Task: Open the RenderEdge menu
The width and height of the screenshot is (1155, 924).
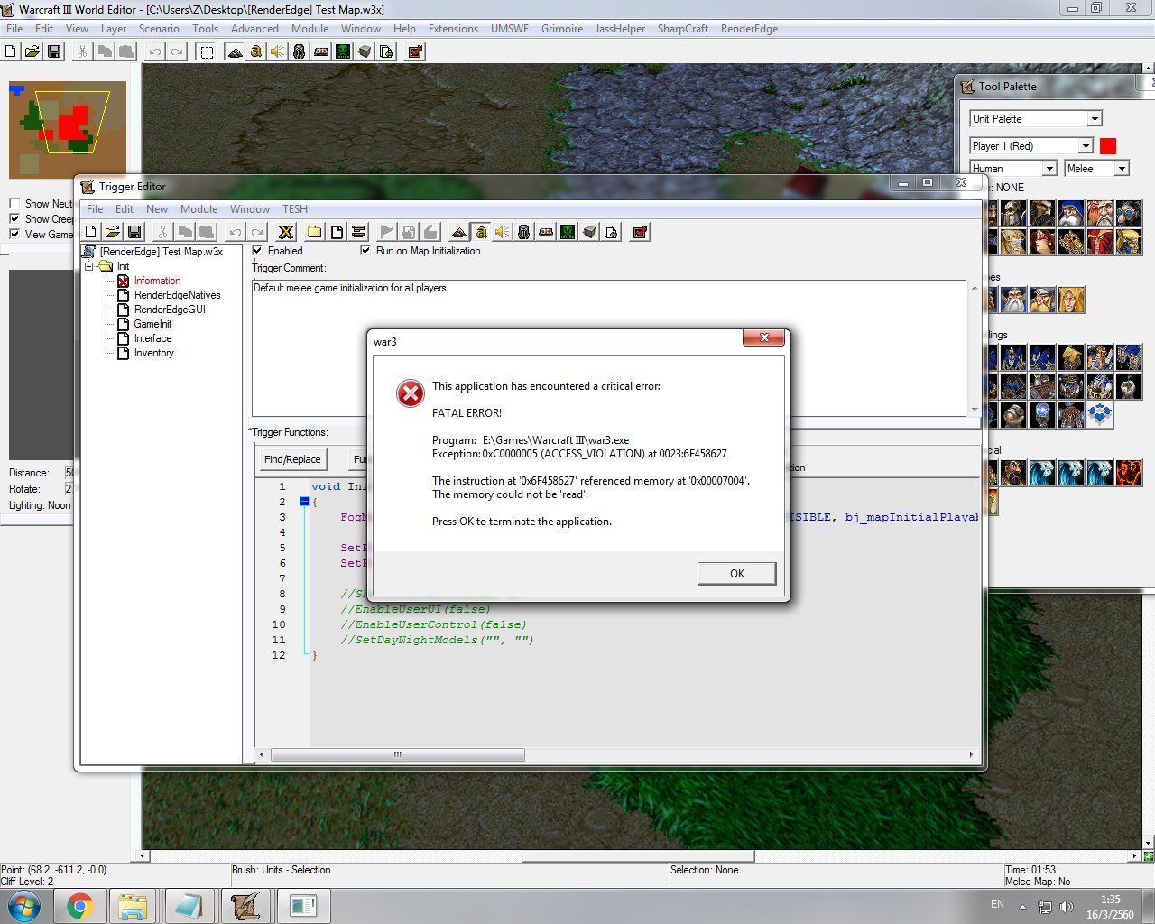Action: [749, 29]
